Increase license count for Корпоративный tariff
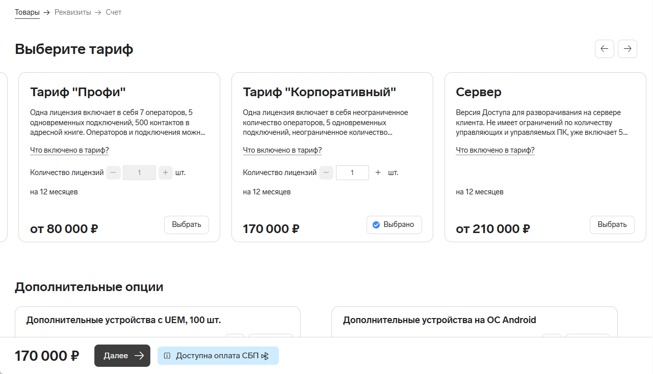This screenshot has width=653, height=374. coord(378,172)
